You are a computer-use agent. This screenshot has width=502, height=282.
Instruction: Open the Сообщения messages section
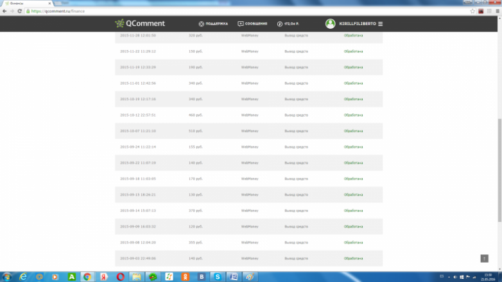click(x=252, y=24)
